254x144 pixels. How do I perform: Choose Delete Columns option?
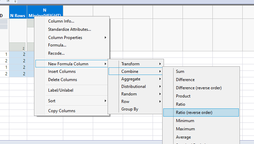pos(63,80)
